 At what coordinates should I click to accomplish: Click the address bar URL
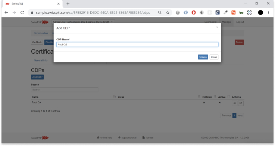[93, 13]
